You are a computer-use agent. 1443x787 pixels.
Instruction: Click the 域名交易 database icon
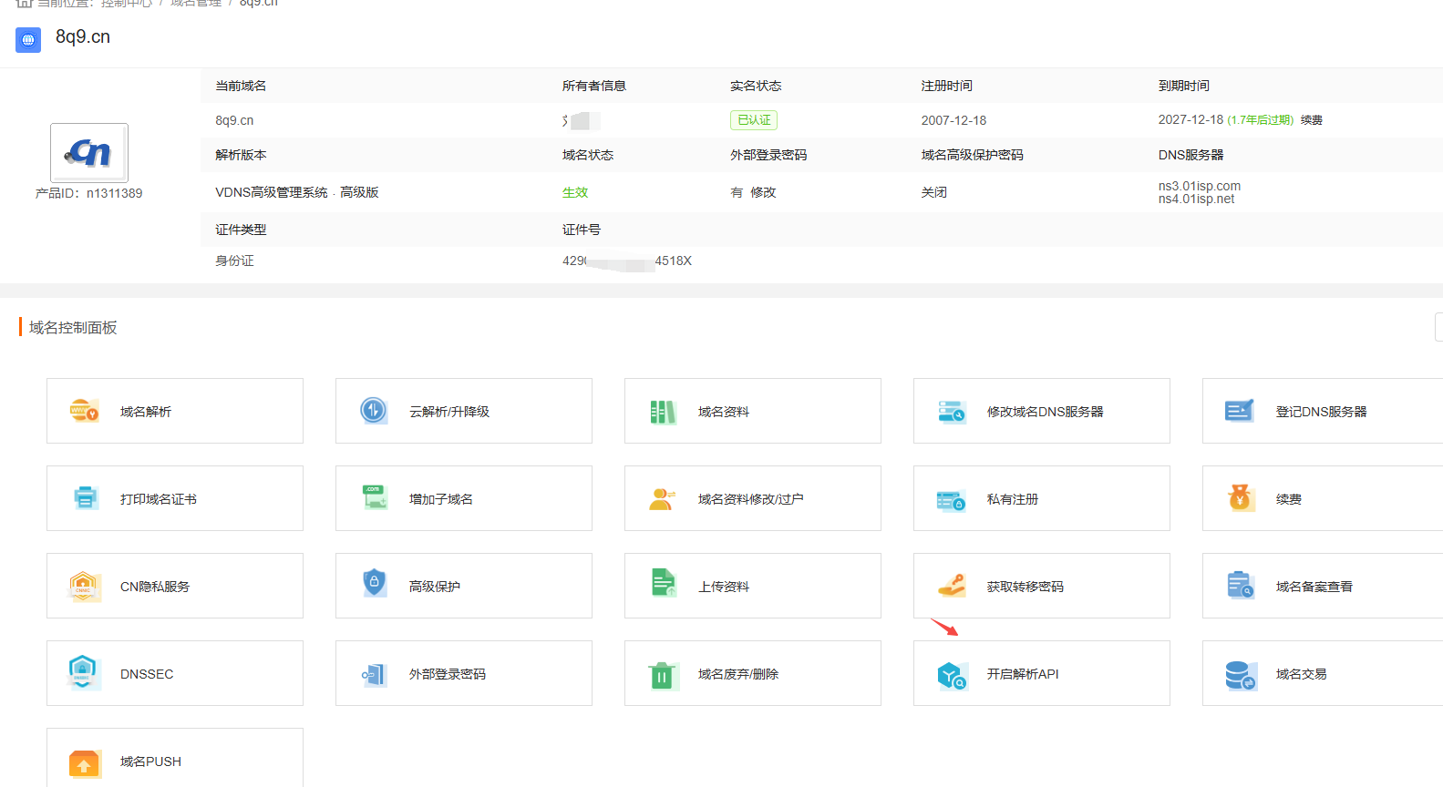1240,675
